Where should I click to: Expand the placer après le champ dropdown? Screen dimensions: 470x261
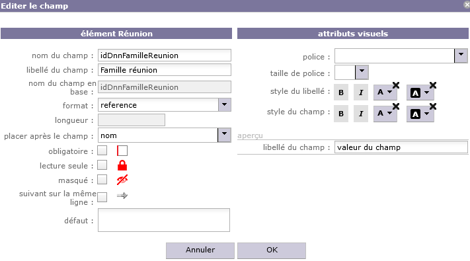pyautogui.click(x=224, y=135)
